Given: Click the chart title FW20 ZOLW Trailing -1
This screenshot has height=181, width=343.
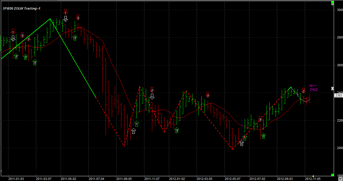Looking at the screenshot, I should [x=22, y=8].
